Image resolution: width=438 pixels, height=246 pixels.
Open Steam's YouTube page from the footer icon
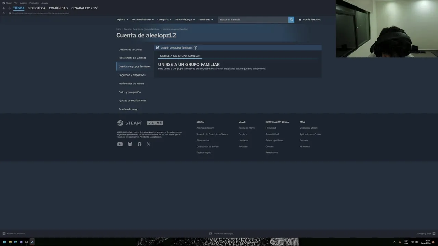[120, 144]
